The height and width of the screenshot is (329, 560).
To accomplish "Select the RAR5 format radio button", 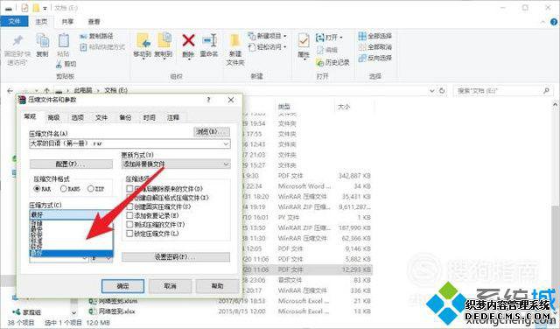I will point(64,189).
